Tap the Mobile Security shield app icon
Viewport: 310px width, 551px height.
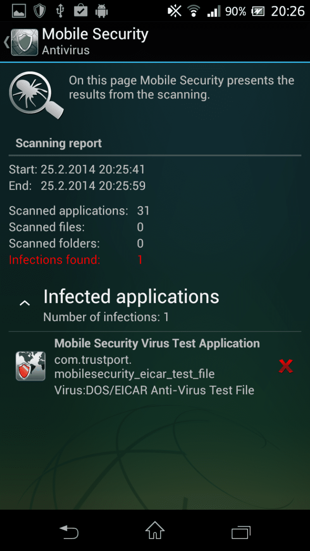[x=25, y=42]
